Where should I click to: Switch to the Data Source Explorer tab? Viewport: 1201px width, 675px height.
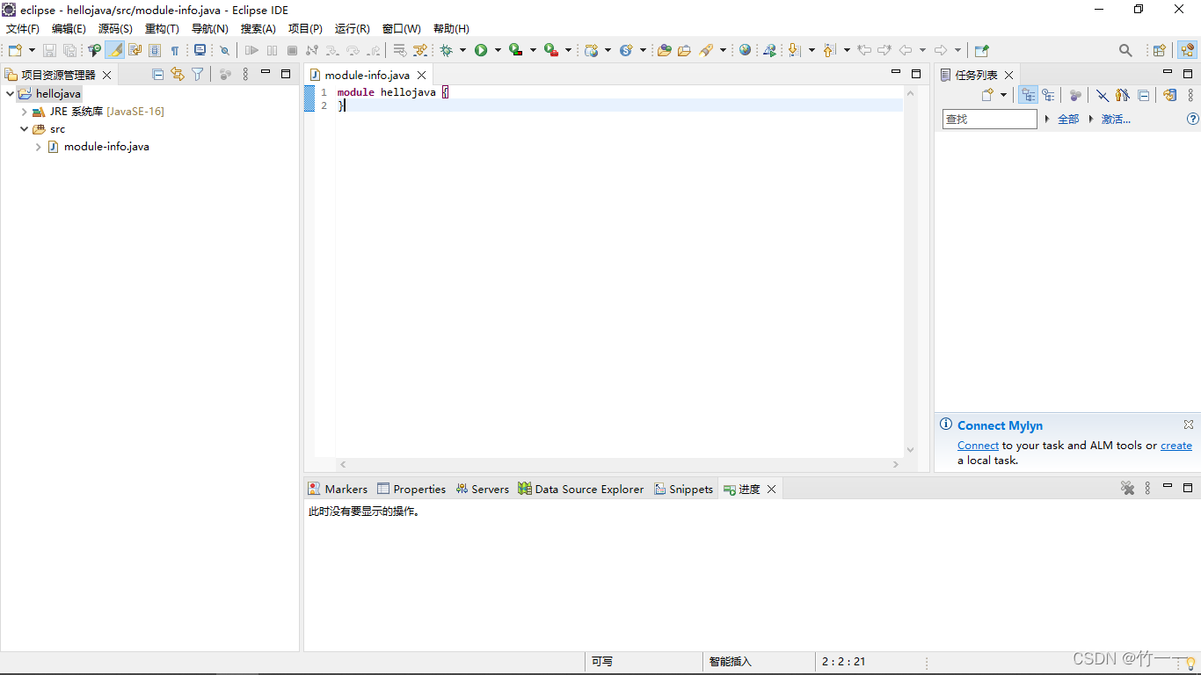tap(581, 489)
